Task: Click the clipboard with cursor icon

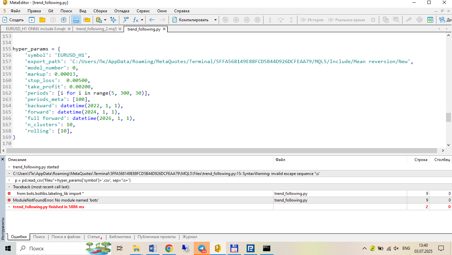Action: [x=99, y=20]
